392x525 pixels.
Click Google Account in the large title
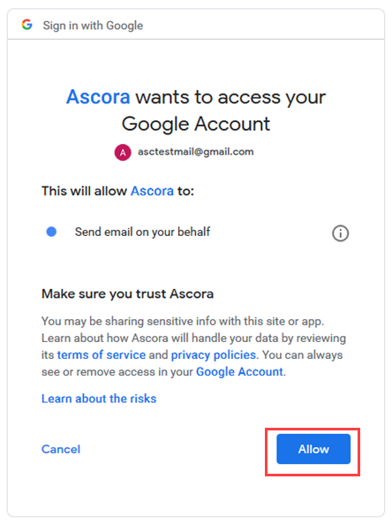(196, 125)
